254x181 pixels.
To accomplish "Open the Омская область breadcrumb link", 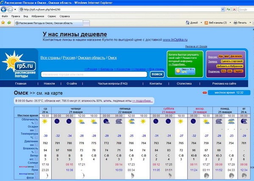I will tap(91, 58).
